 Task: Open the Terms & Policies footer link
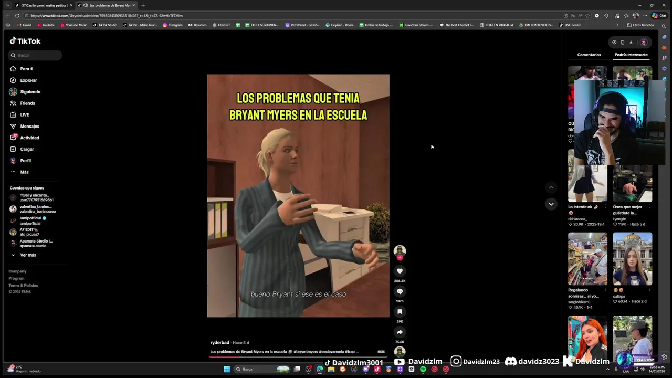[x=23, y=285]
